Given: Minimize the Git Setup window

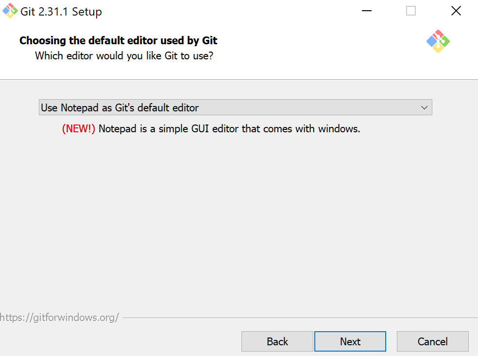Looking at the screenshot, I should [x=367, y=11].
